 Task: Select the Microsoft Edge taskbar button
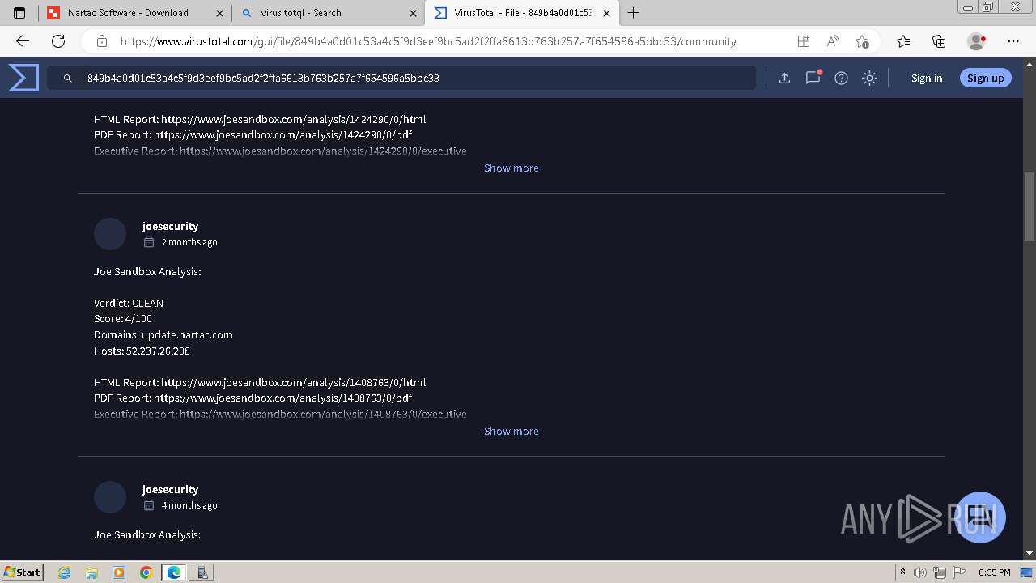coord(174,572)
